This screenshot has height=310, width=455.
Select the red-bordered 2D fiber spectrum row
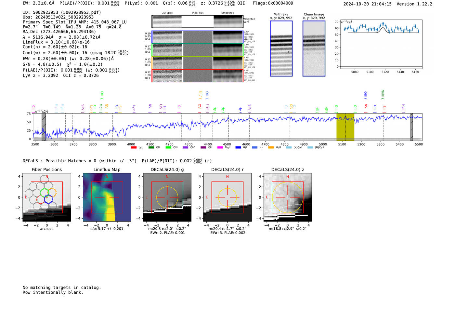point(197,75)
